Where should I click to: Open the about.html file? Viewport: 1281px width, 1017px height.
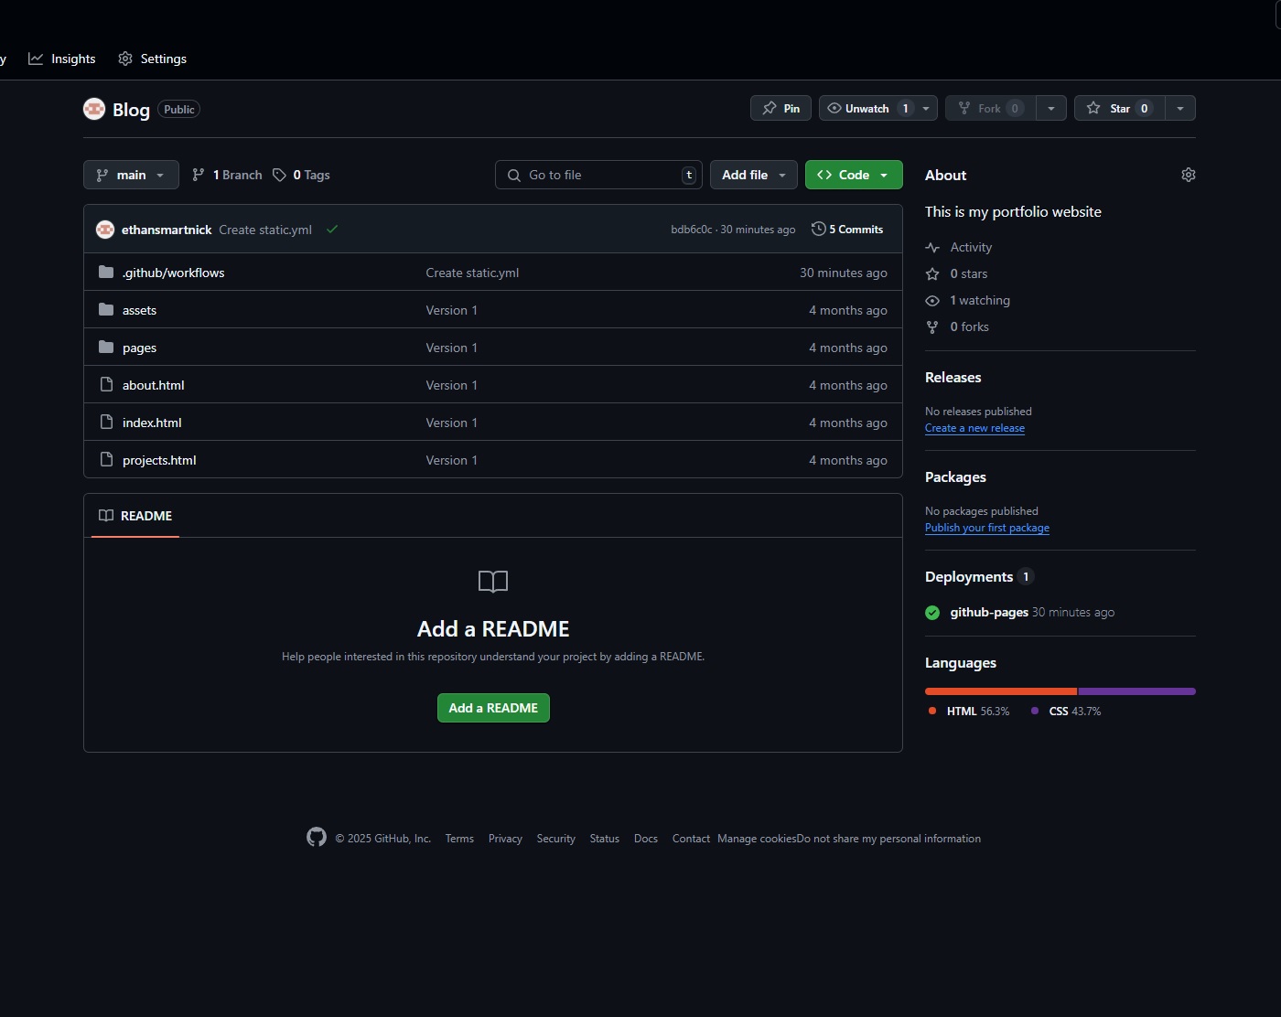click(x=154, y=385)
